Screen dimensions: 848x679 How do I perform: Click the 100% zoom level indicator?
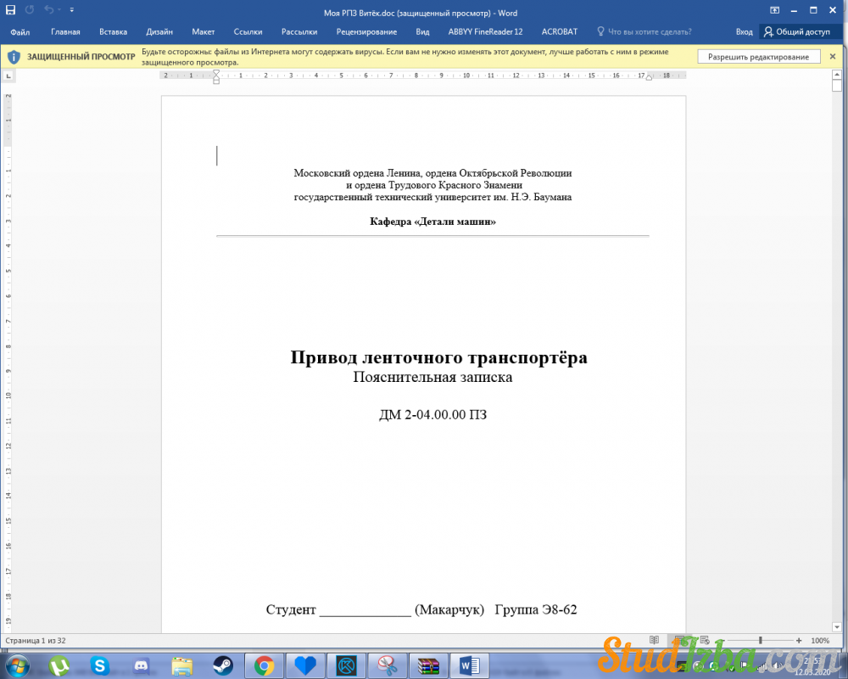(820, 640)
